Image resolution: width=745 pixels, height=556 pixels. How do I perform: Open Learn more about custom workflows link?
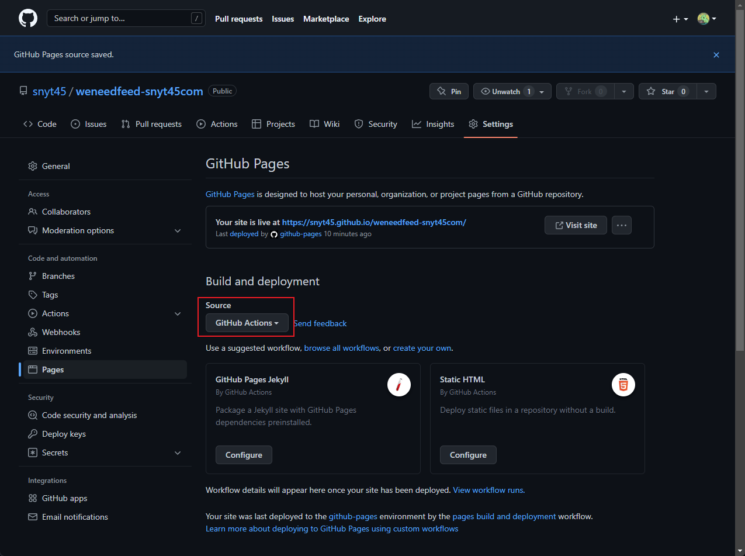pyautogui.click(x=332, y=529)
